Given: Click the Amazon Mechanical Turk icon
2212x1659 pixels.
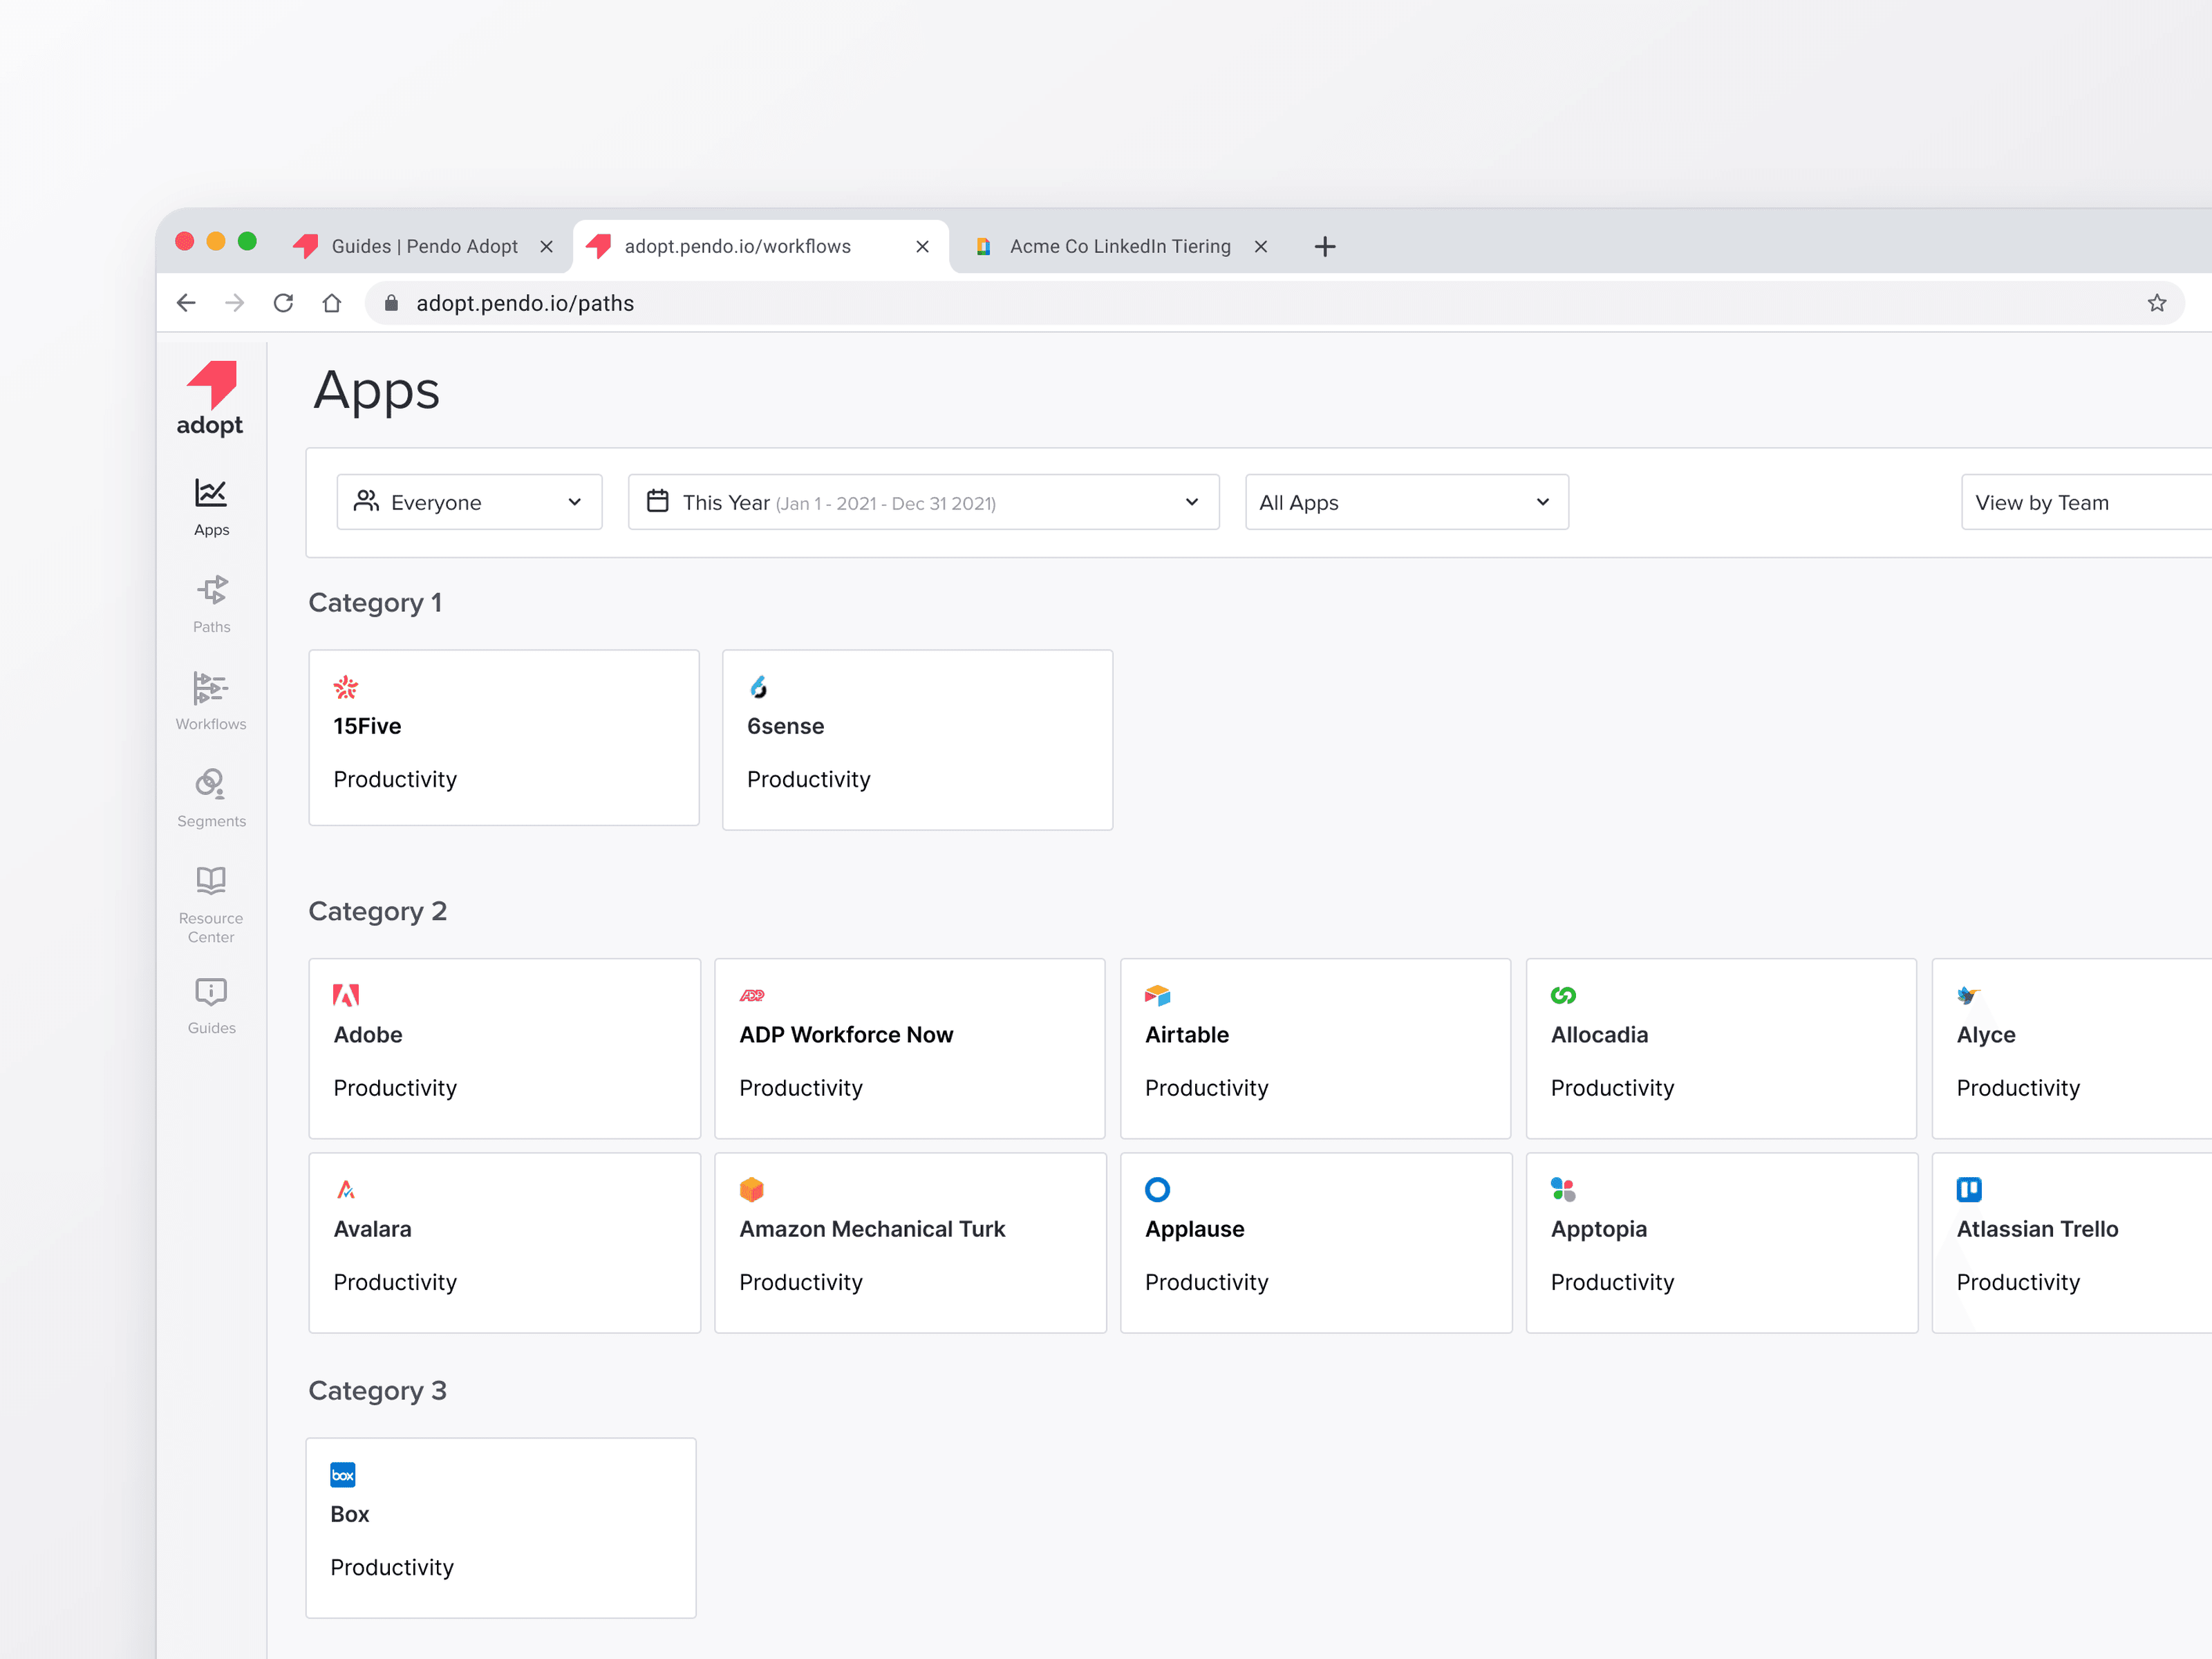Looking at the screenshot, I should coord(752,1189).
